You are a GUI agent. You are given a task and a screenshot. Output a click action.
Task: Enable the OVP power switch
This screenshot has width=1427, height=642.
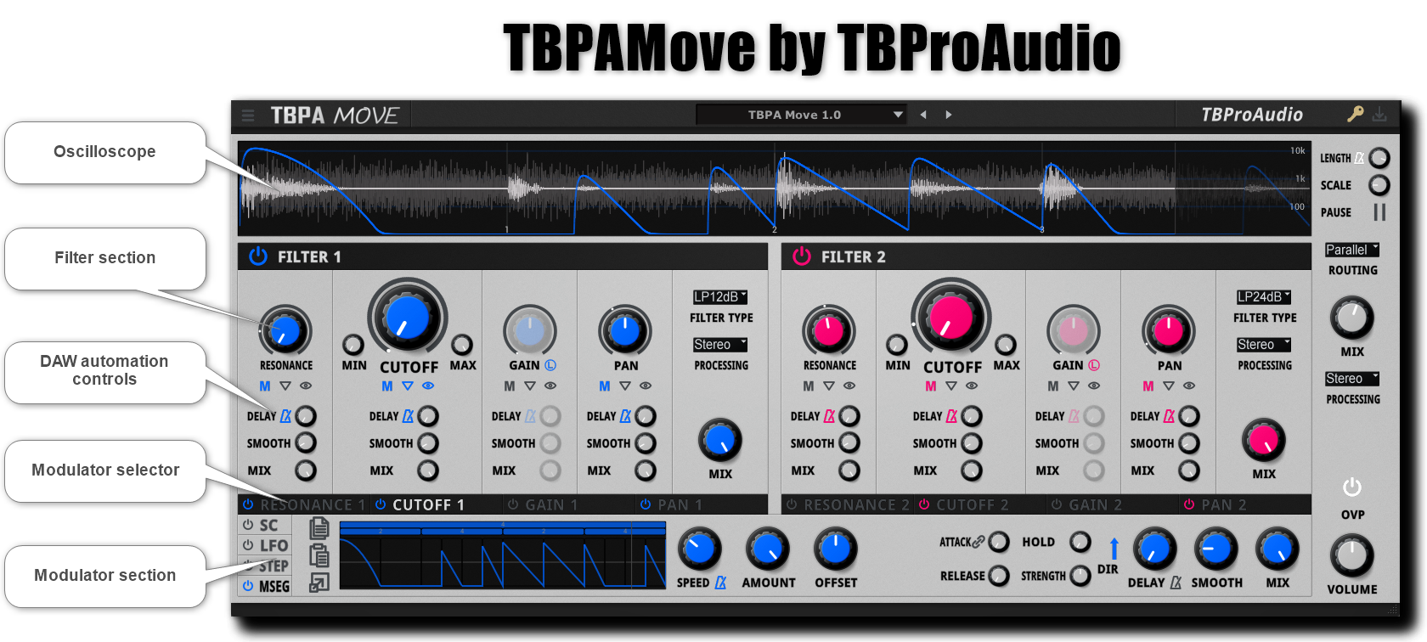pos(1352,487)
